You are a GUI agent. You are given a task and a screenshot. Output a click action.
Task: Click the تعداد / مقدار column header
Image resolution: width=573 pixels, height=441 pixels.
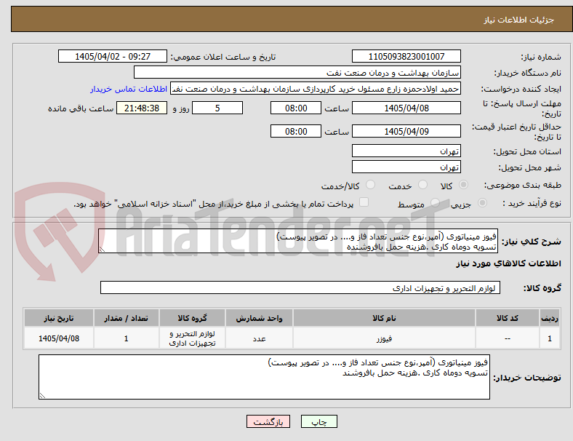pos(126,318)
